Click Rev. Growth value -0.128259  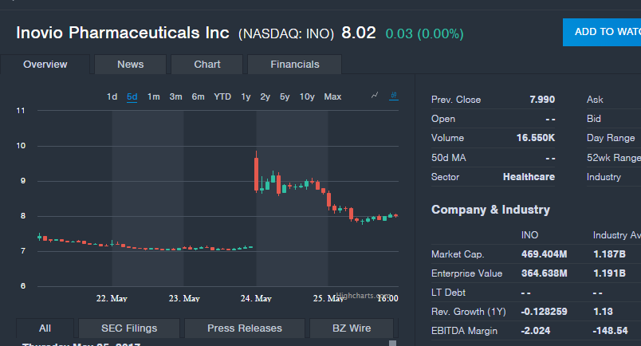pos(544,312)
